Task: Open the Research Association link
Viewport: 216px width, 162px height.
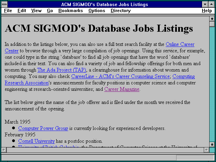Action: 27,83
